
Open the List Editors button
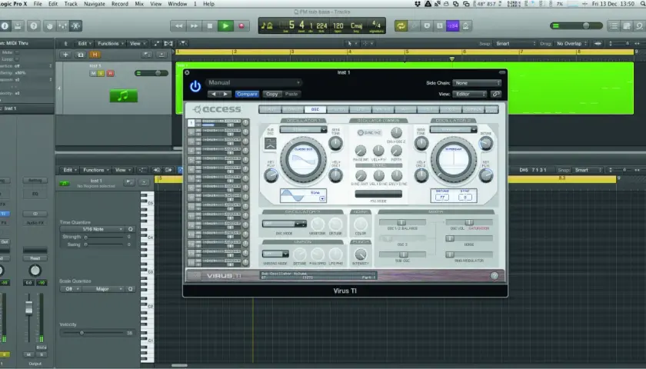point(614,26)
